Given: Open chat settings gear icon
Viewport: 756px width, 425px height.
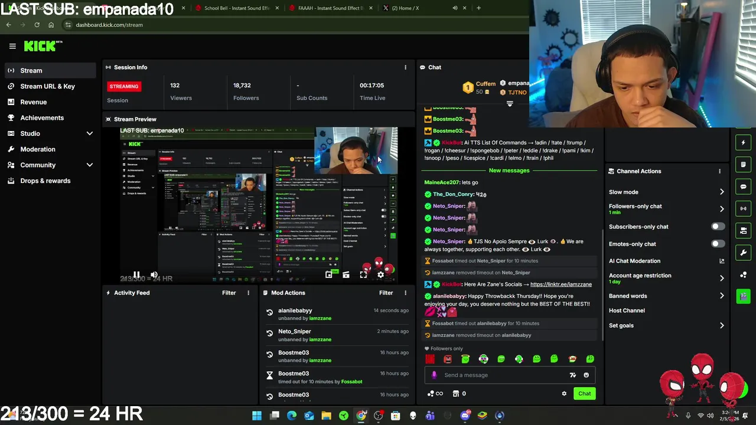Looking at the screenshot, I should pyautogui.click(x=564, y=394).
